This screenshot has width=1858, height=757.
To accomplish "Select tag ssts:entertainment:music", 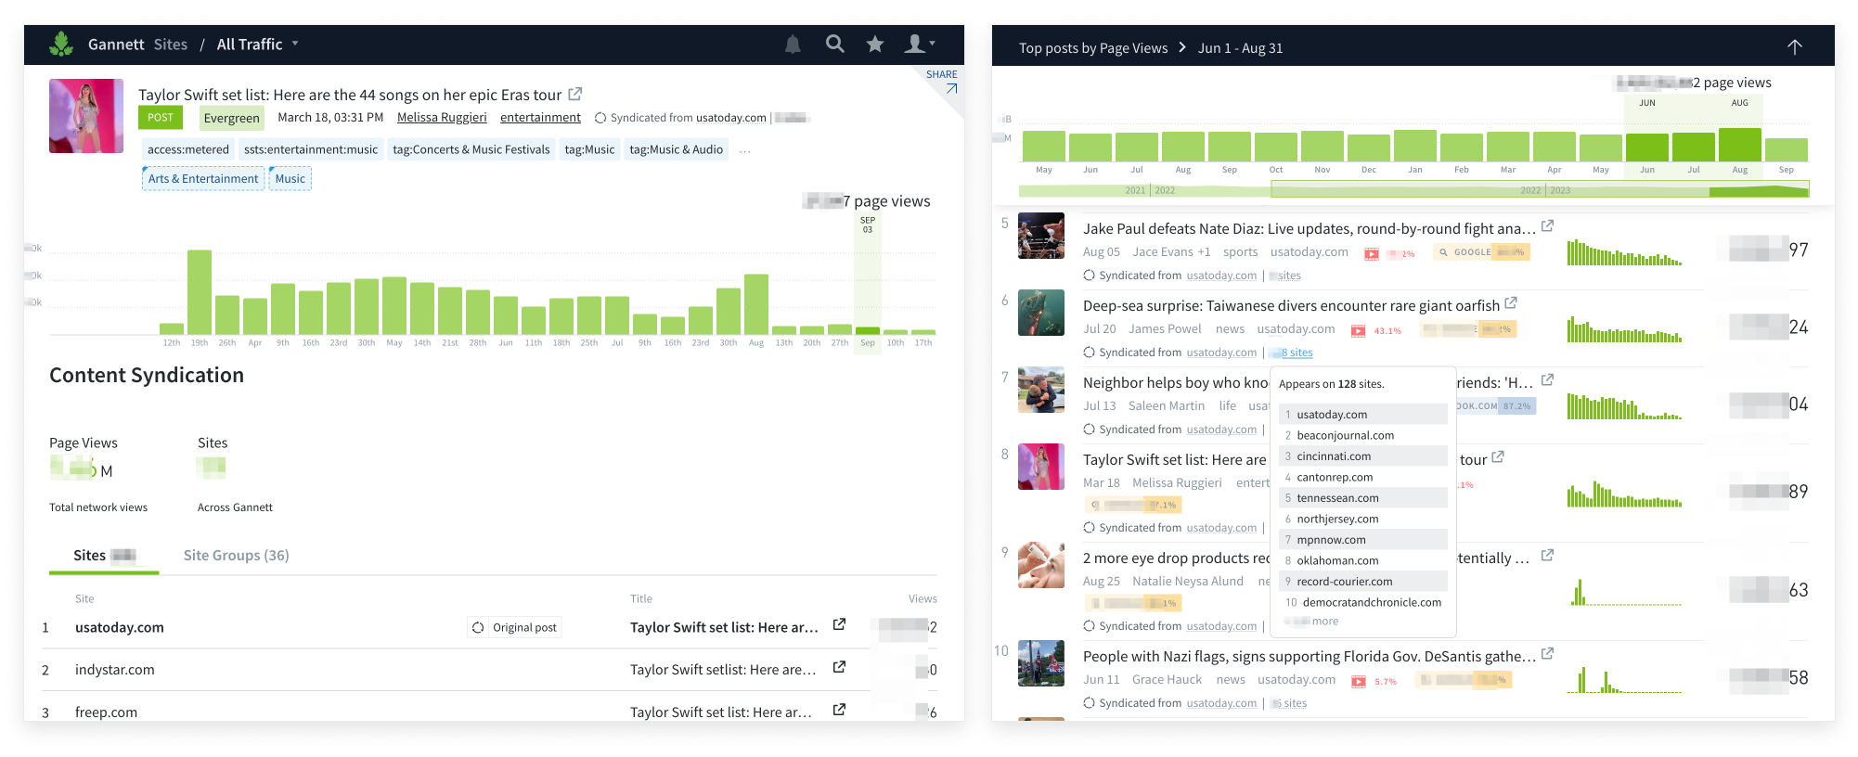I will pos(311,149).
